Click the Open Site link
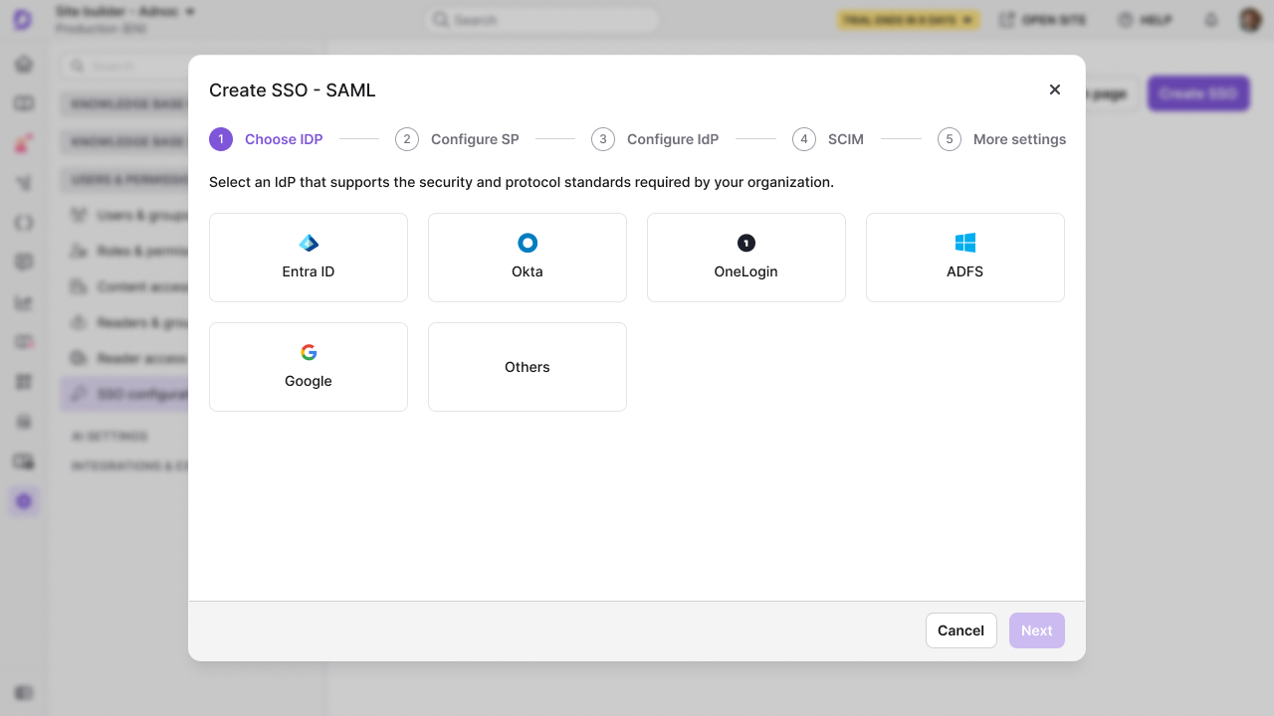1274x716 pixels. point(1042,20)
